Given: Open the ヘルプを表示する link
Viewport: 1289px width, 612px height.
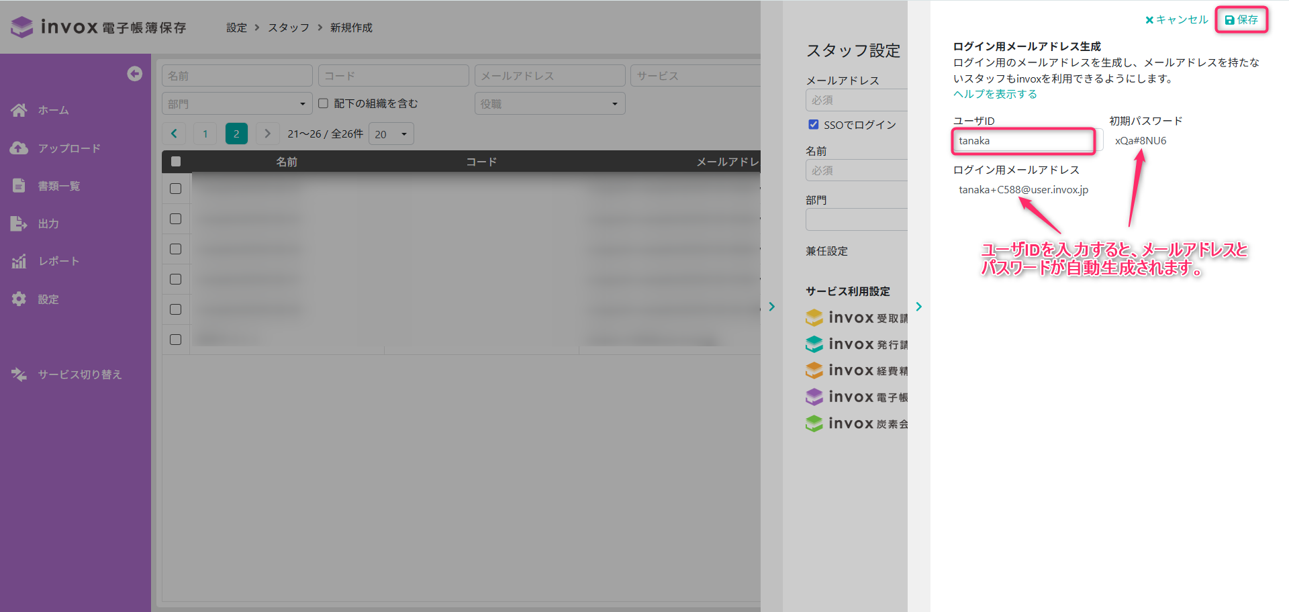Looking at the screenshot, I should 995,94.
